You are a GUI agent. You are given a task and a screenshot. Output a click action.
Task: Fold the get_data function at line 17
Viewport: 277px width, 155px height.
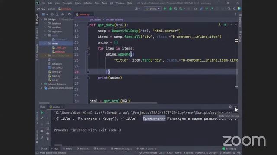(x=88, y=25)
